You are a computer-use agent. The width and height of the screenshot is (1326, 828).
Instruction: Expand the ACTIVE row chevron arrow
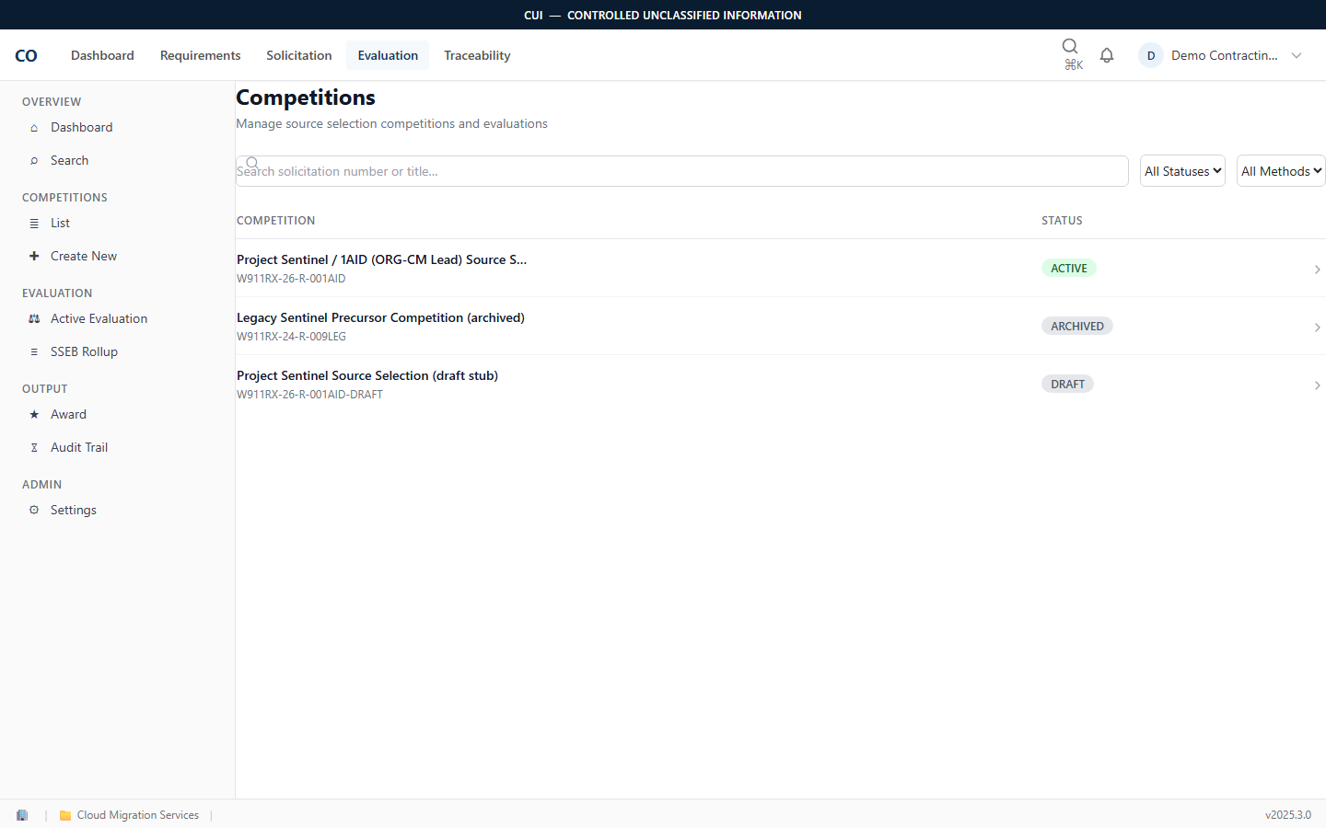click(1318, 270)
